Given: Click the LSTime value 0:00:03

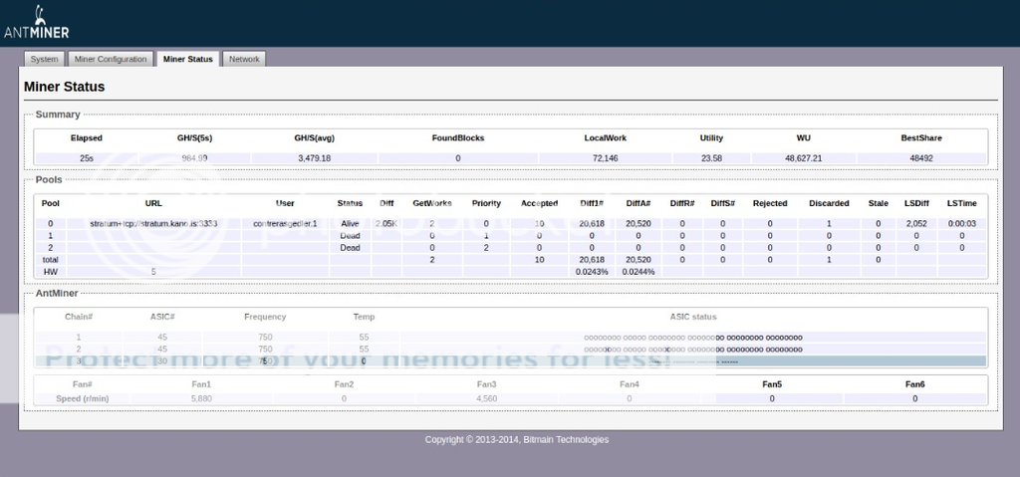Looking at the screenshot, I should [x=961, y=223].
